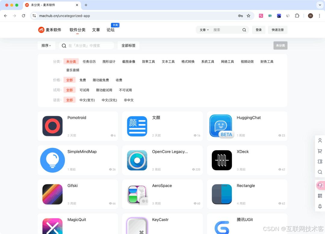Select the 效率工具 category
The width and height of the screenshot is (325, 234).
click(x=148, y=61)
